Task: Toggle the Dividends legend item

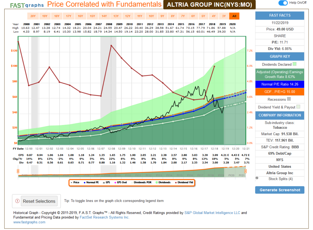Action: point(163,182)
